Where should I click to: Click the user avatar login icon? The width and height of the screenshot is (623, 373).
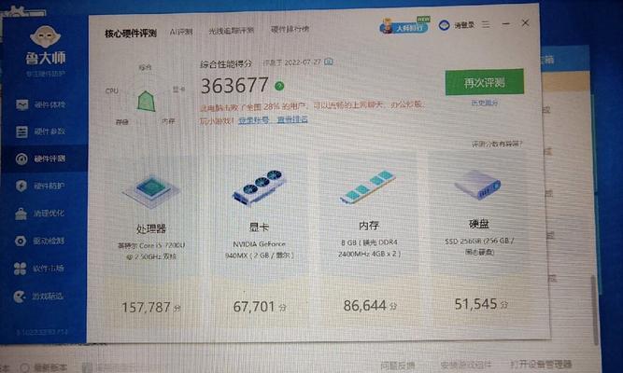444,25
